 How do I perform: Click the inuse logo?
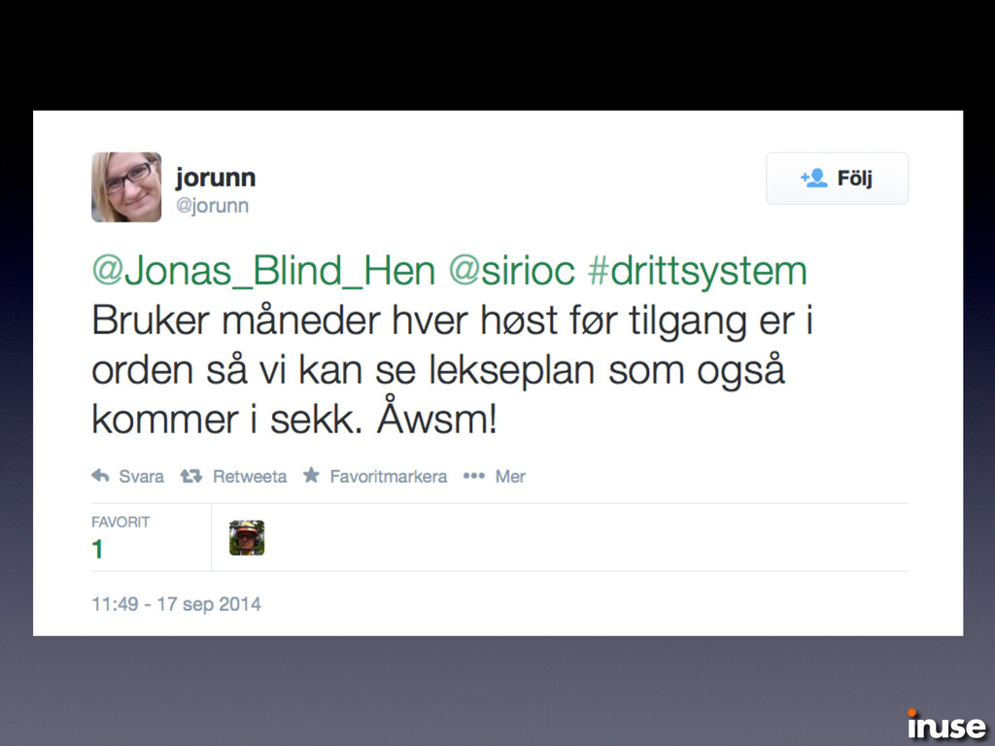(946, 725)
